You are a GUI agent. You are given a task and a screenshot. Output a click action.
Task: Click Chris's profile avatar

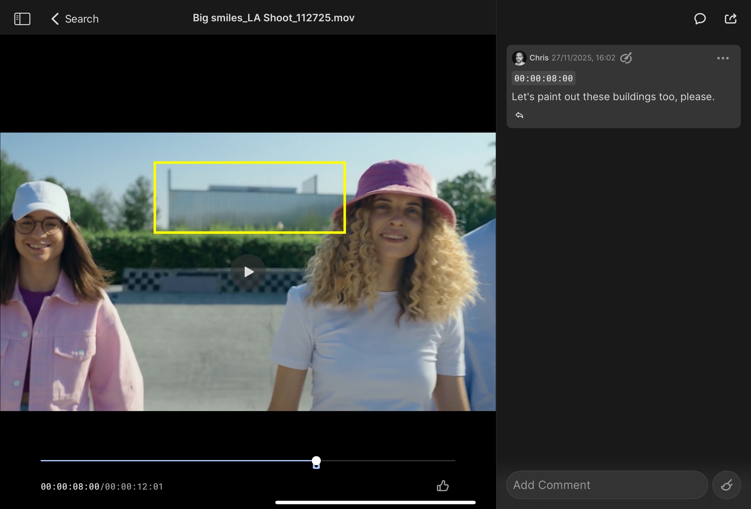pyautogui.click(x=519, y=58)
